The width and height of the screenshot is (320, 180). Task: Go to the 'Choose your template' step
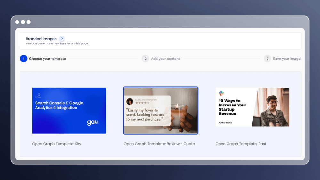47,59
